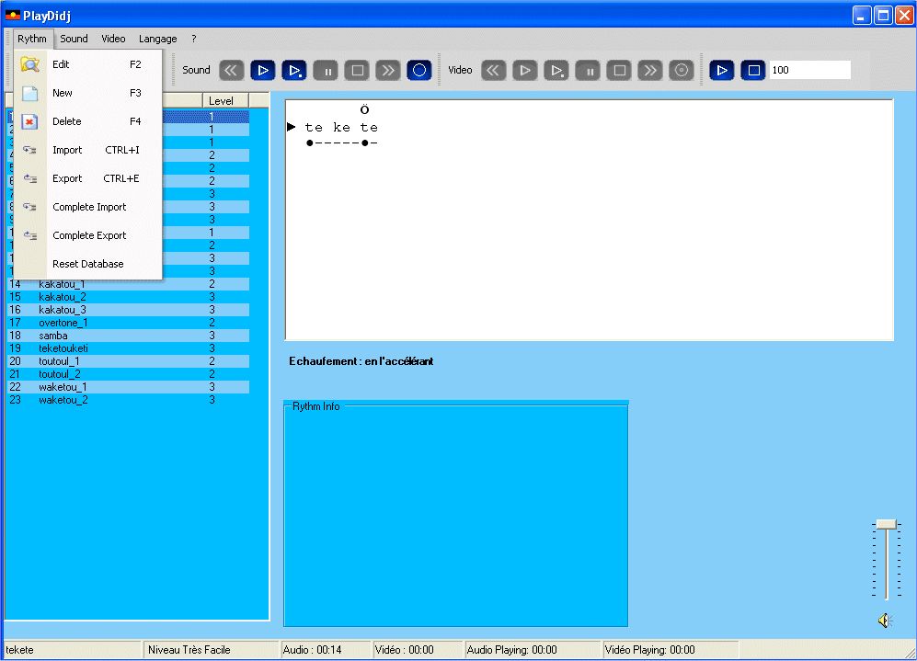Pause the Video playback
The width and height of the screenshot is (917, 661).
point(588,71)
